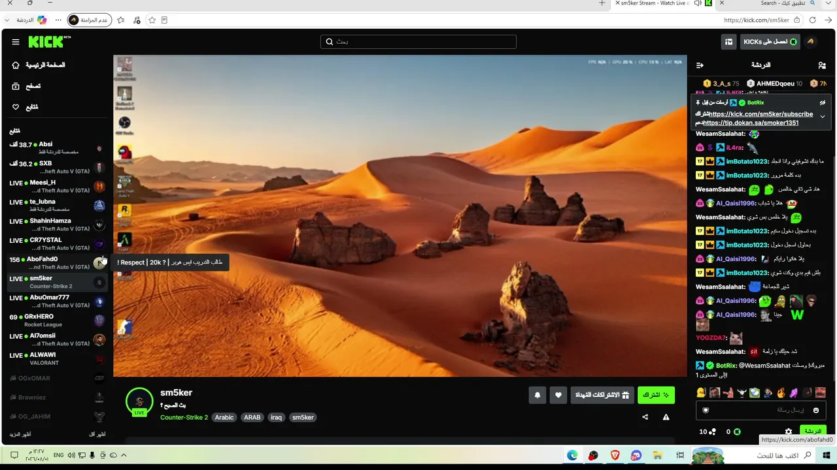Click the chat message input field

click(761, 410)
